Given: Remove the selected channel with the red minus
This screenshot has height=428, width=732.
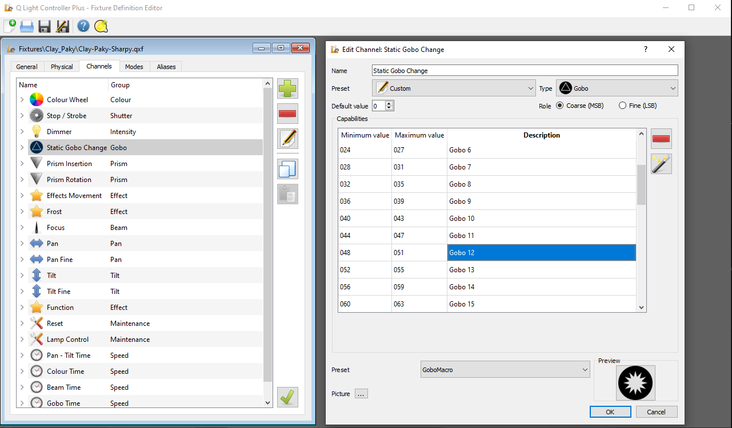Looking at the screenshot, I should pyautogui.click(x=287, y=114).
